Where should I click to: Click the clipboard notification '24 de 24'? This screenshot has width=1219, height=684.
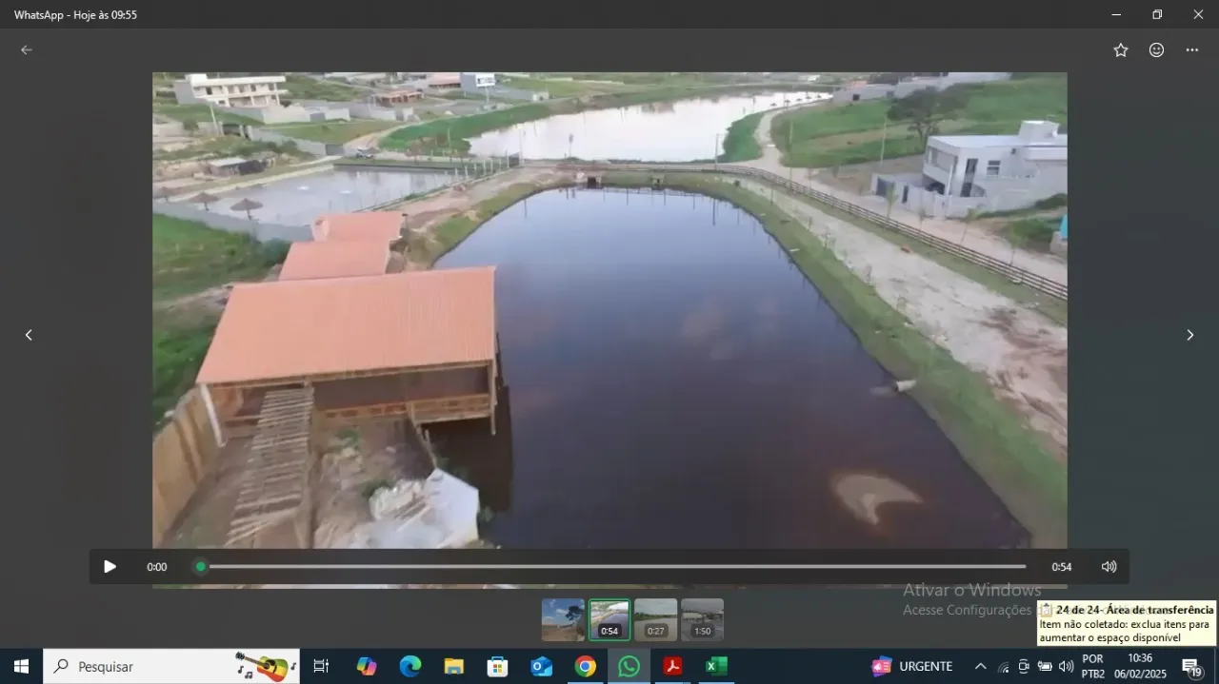coord(1127,624)
